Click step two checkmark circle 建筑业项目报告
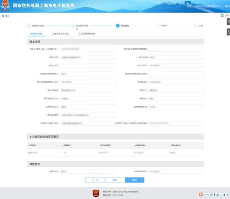This screenshot has width=230, height=199. (x=73, y=26)
